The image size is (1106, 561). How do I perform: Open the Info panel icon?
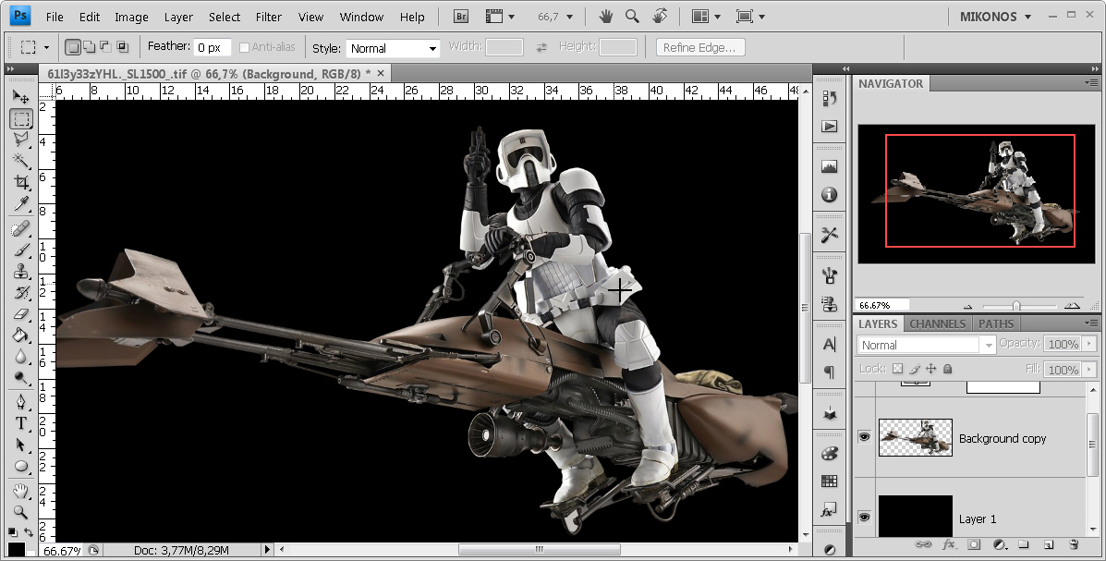[x=830, y=194]
